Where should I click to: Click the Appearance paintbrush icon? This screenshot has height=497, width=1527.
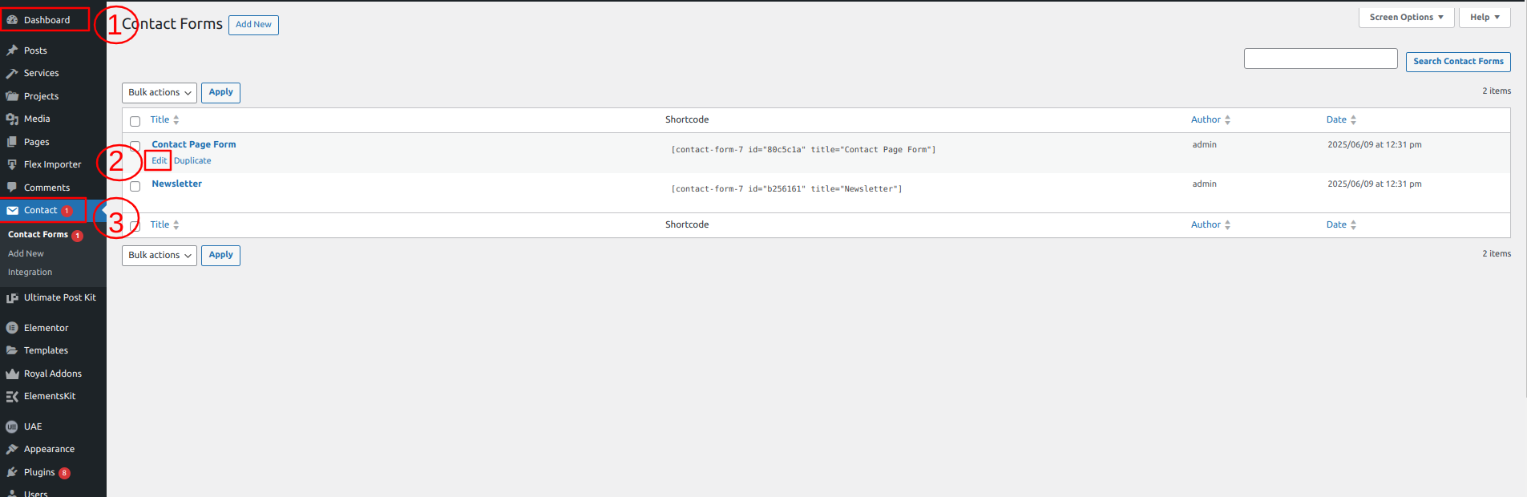click(x=12, y=449)
